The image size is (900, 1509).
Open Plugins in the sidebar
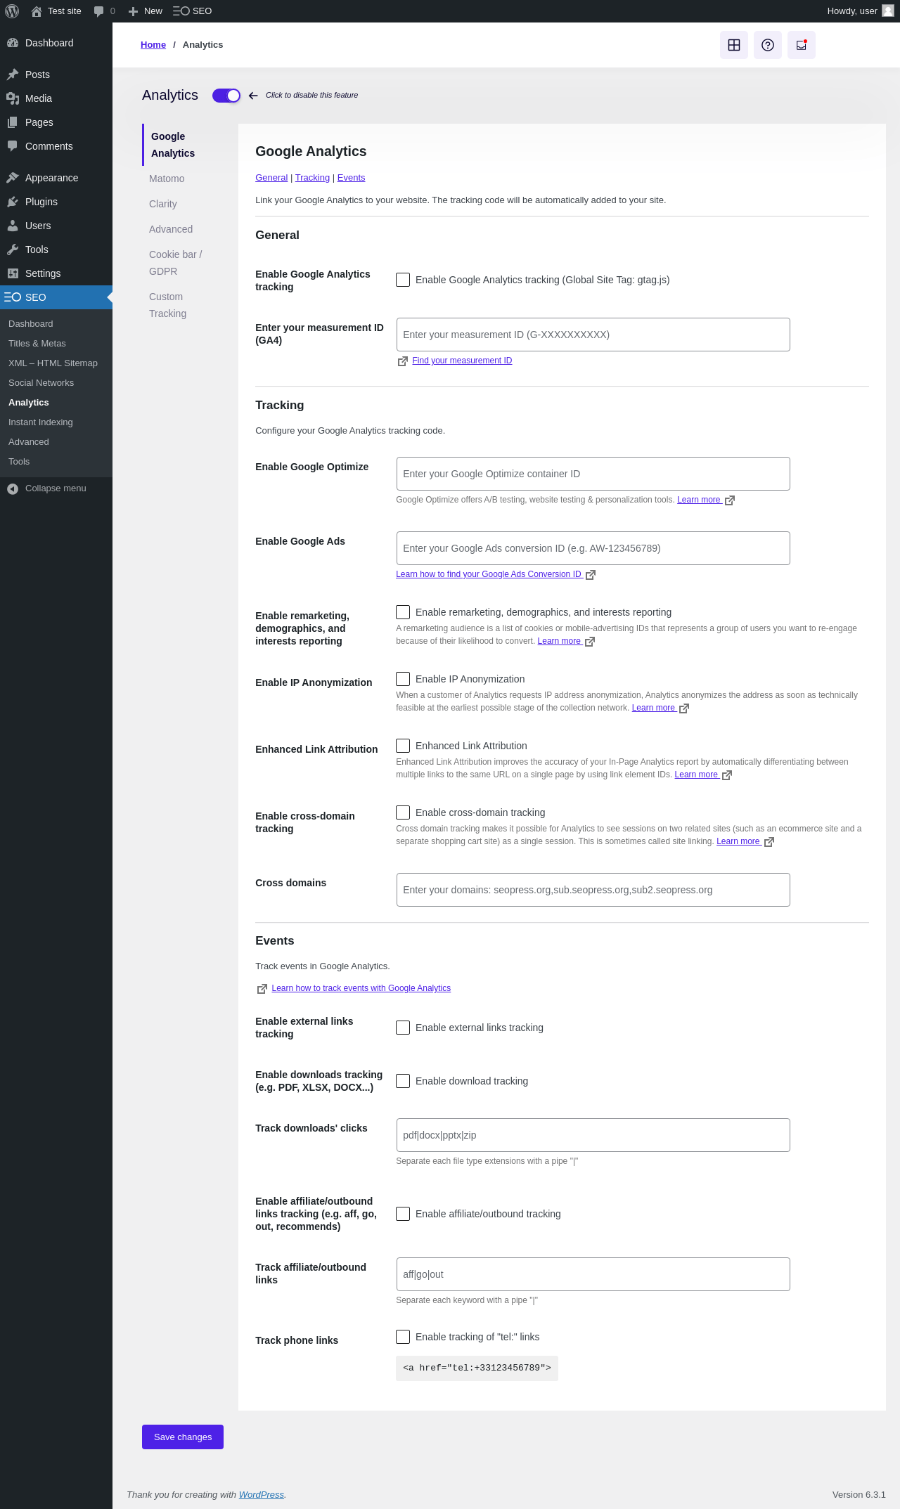pyautogui.click(x=56, y=202)
